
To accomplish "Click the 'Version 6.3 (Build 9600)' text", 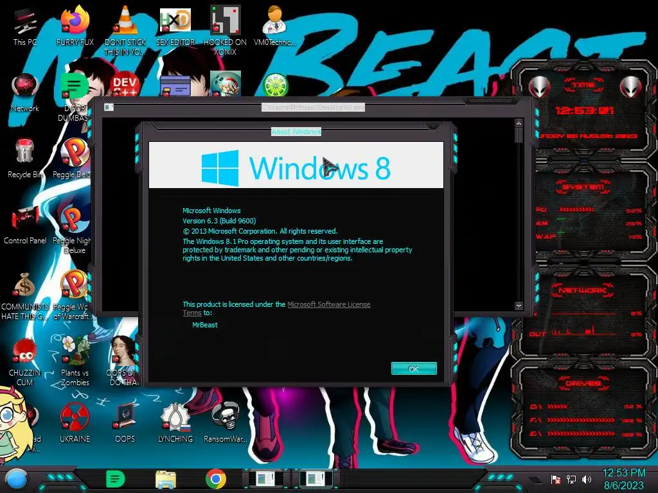I will [x=219, y=221].
